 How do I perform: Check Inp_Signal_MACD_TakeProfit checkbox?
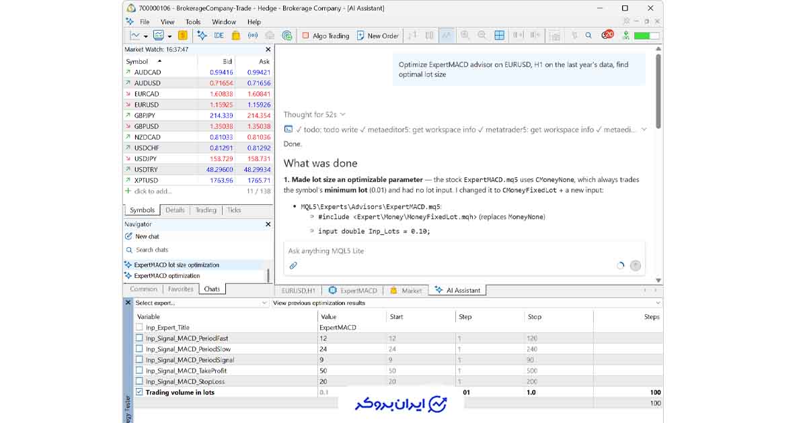[x=139, y=371]
